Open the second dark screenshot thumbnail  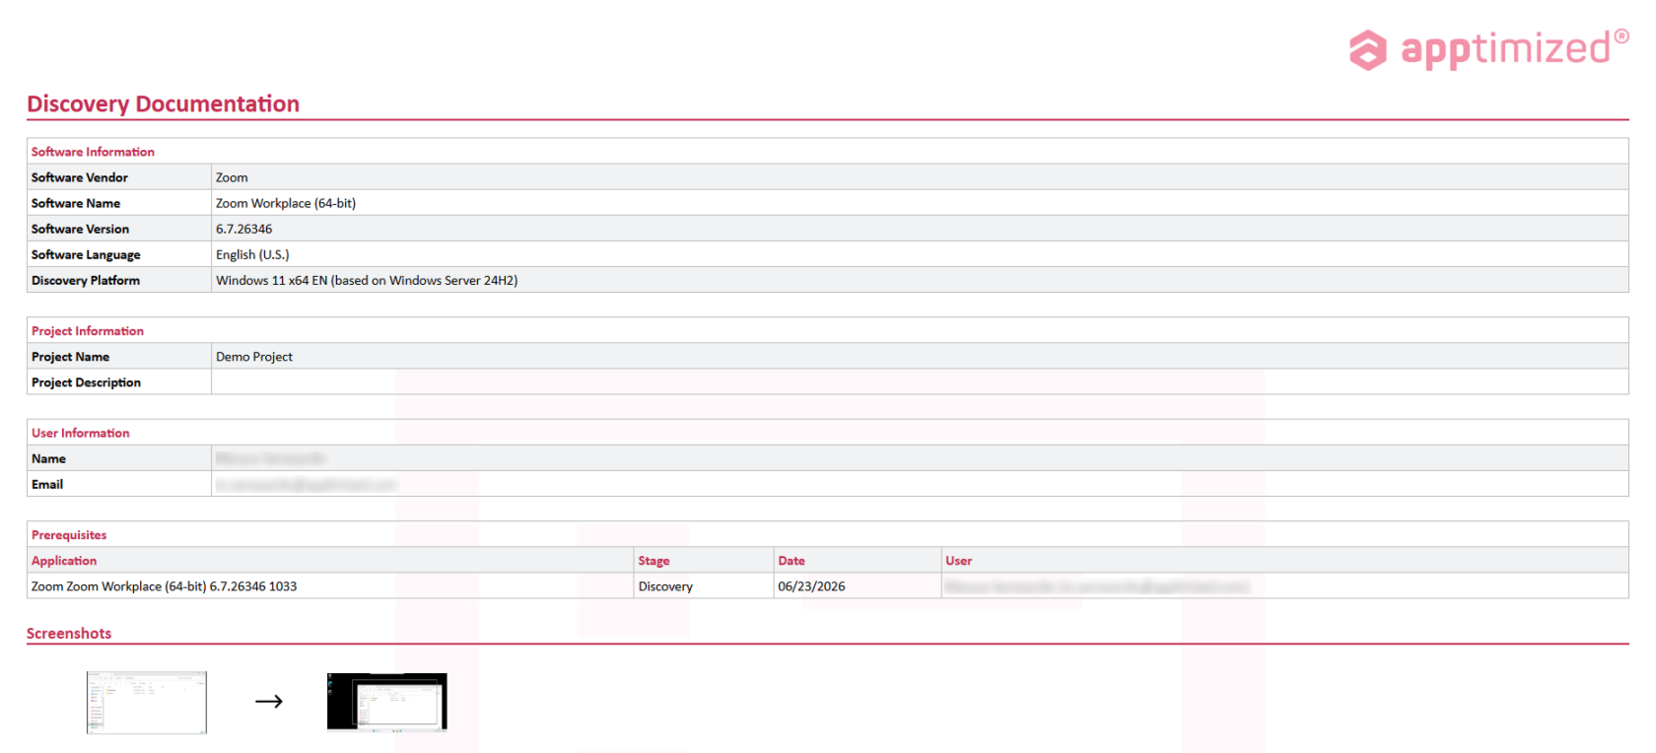click(x=386, y=702)
